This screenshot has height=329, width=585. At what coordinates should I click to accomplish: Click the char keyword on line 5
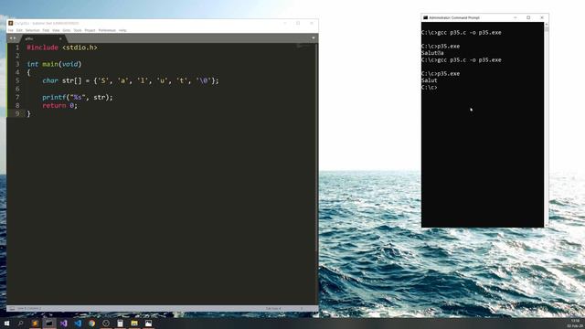(50, 80)
